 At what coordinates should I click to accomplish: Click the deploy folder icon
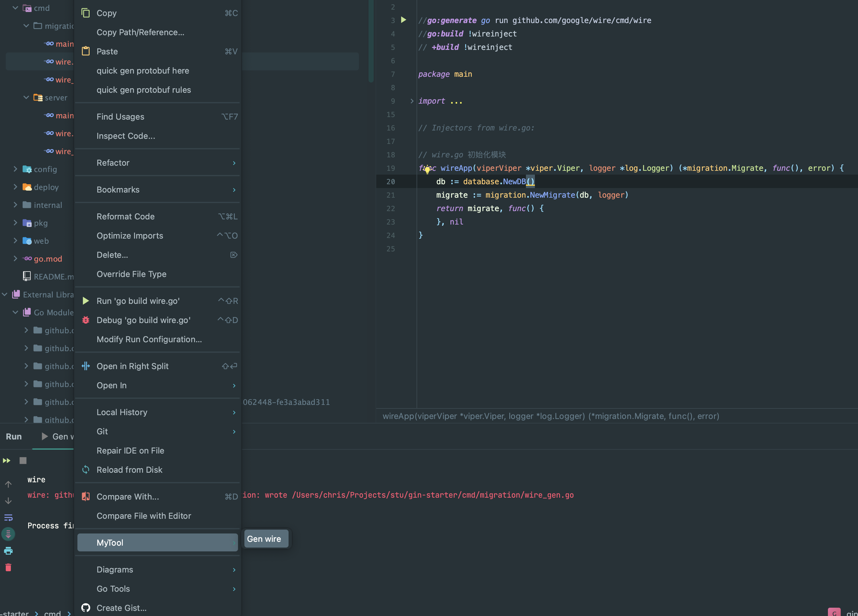point(27,187)
